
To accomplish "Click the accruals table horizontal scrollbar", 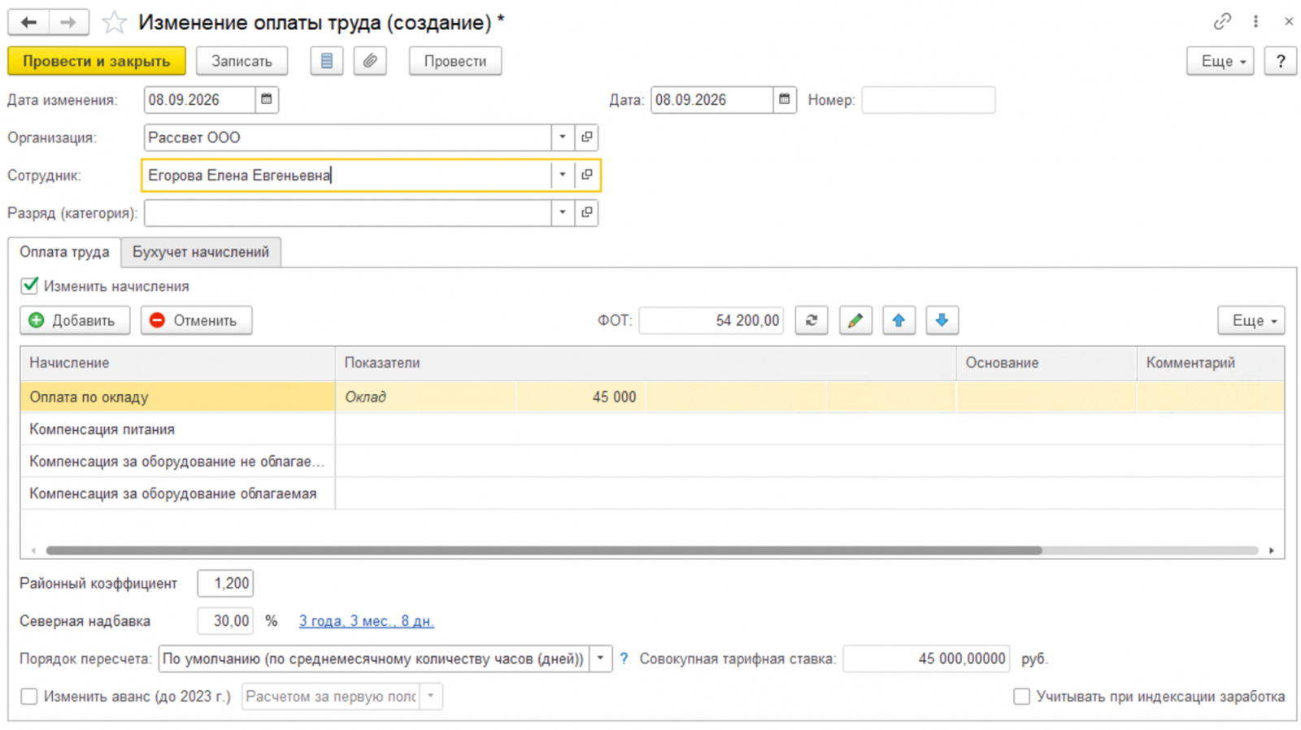I will click(544, 550).
